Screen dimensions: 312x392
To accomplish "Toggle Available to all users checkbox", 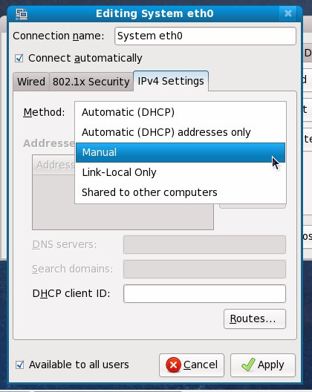I will (20, 365).
